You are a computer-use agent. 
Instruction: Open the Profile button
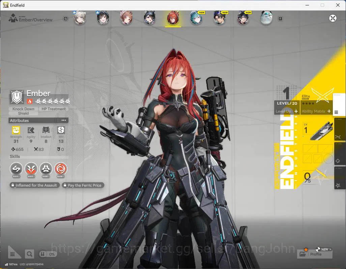[x=315, y=254]
